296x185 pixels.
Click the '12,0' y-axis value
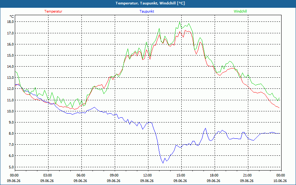tap(11, 89)
